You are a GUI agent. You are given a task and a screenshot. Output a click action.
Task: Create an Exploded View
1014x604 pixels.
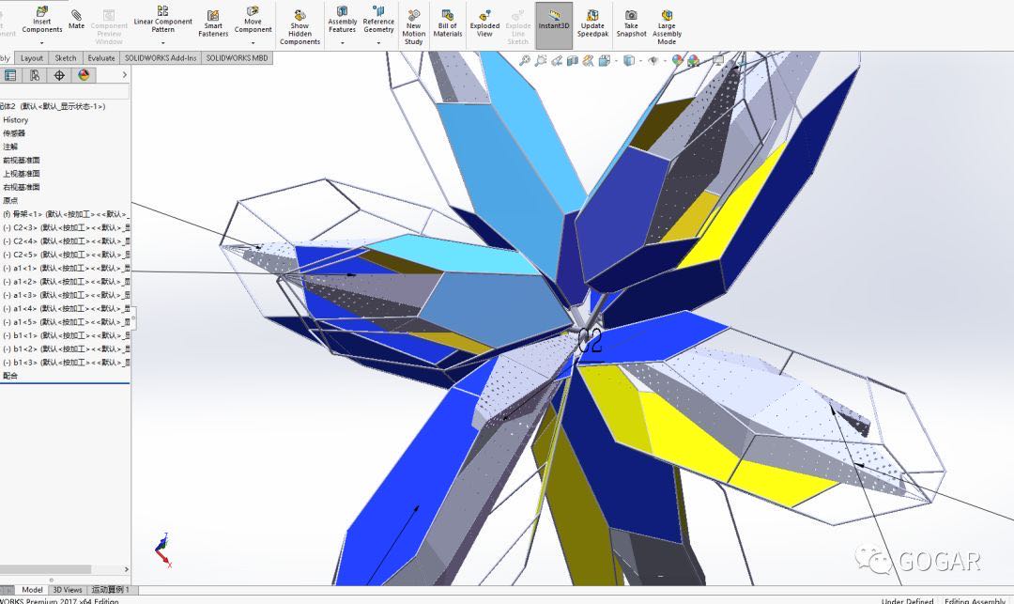pos(484,23)
